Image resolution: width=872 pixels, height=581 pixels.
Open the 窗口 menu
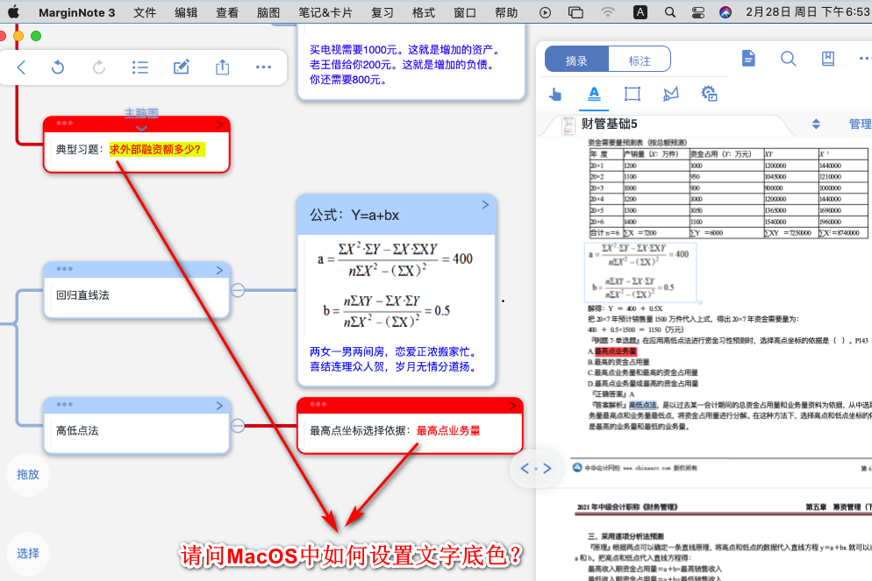pos(465,12)
